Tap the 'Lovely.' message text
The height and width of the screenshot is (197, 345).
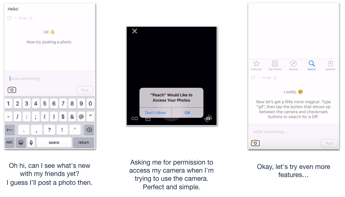pos(290,92)
